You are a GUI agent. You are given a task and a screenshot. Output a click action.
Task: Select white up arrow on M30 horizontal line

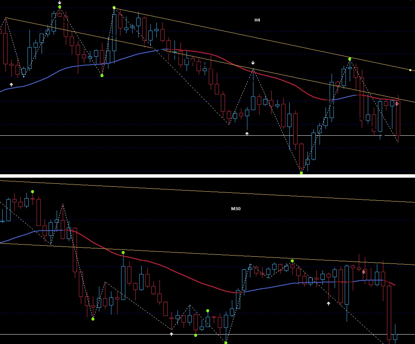[171, 334]
